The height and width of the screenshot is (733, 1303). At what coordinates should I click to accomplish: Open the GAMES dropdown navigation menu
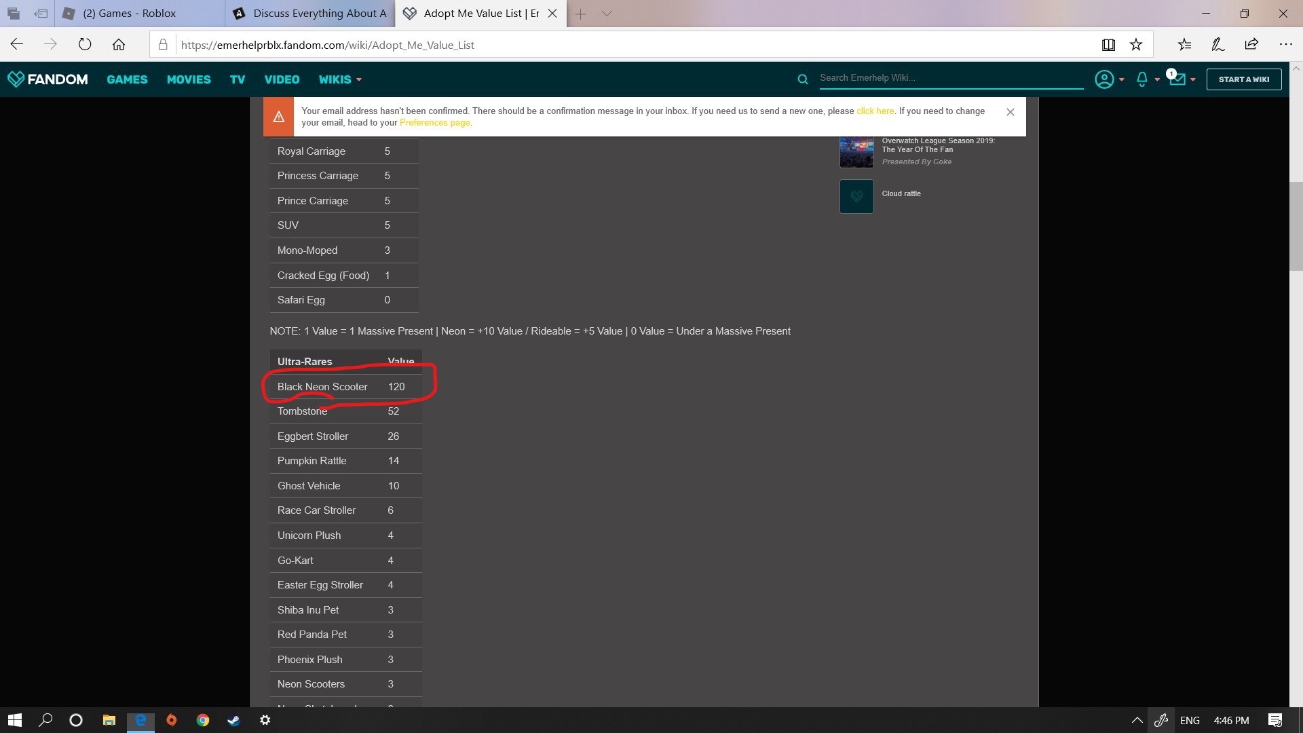127,79
